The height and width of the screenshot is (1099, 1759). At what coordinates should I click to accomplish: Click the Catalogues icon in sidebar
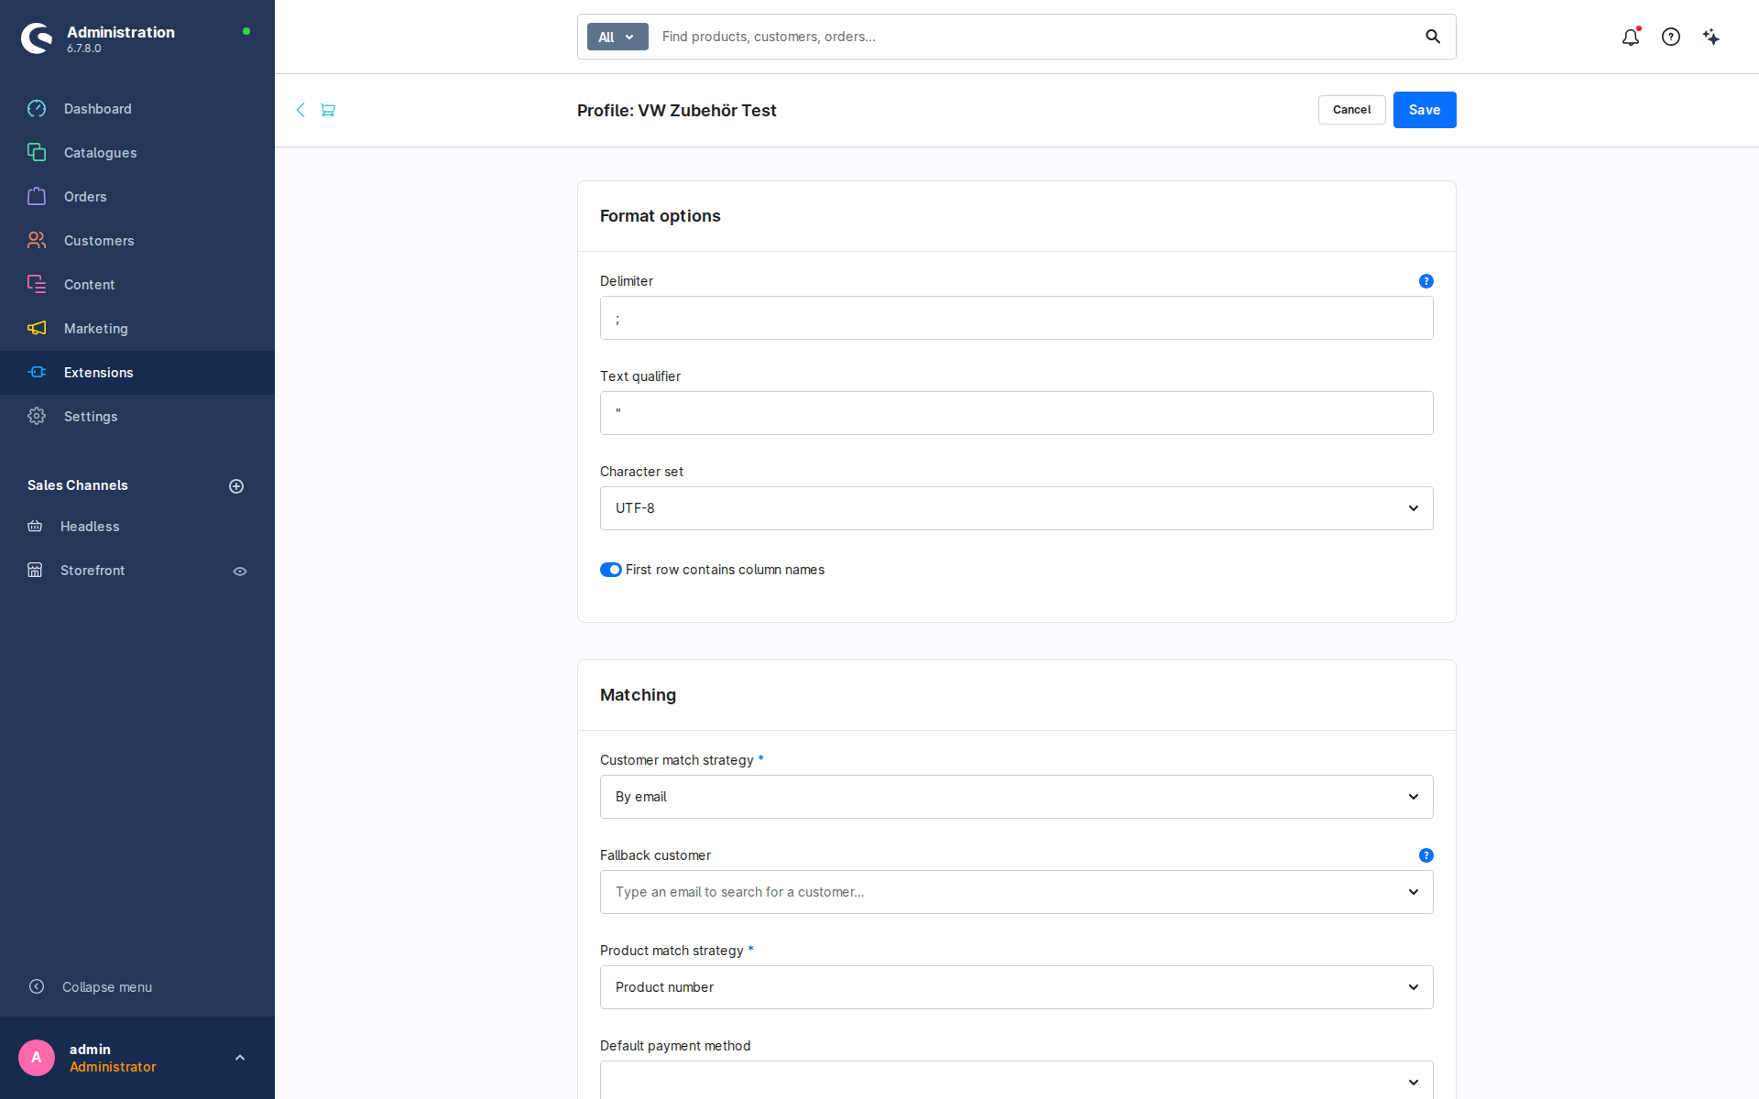pos(37,153)
